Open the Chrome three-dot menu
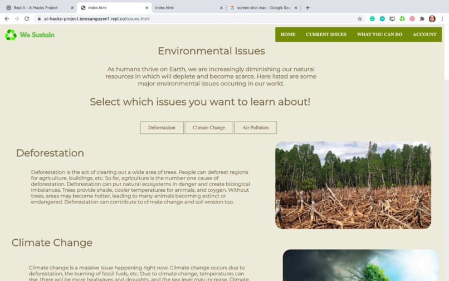Viewport: 449px width, 281px height. pyautogui.click(x=442, y=18)
